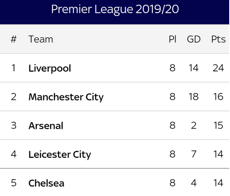Screen dimensions: 230x196
Task: Select Chelsea's goal difference 4
Action: pos(194,183)
